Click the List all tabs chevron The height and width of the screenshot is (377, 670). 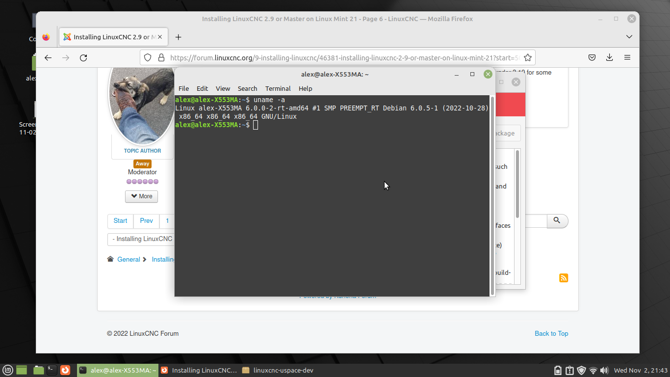point(629,37)
